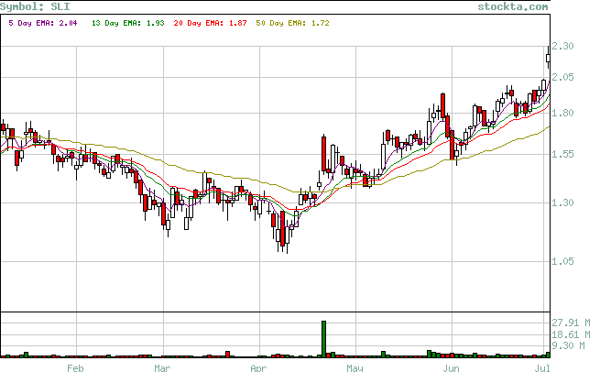
Task: Click the Jul month label
Action: pyautogui.click(x=542, y=368)
